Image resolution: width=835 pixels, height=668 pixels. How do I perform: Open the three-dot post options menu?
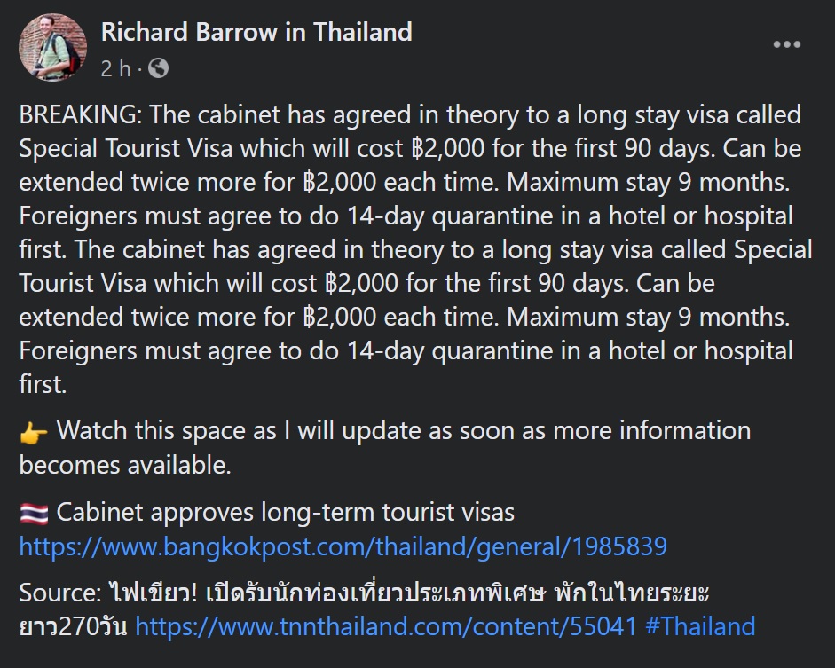point(786,46)
